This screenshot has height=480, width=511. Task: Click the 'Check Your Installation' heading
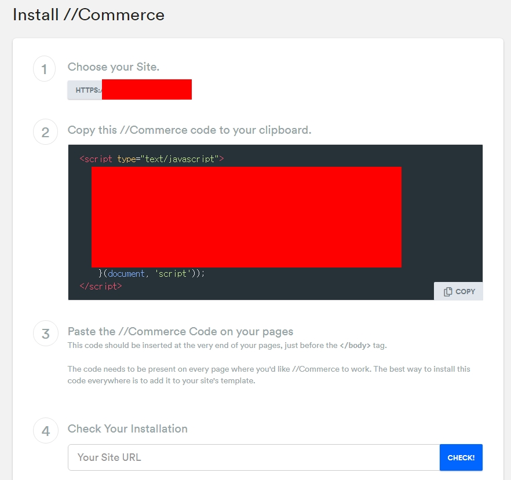click(x=127, y=428)
